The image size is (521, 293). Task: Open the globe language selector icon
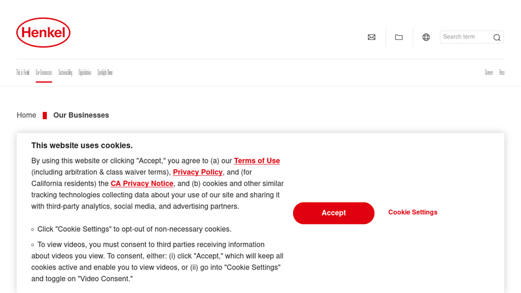click(x=426, y=37)
